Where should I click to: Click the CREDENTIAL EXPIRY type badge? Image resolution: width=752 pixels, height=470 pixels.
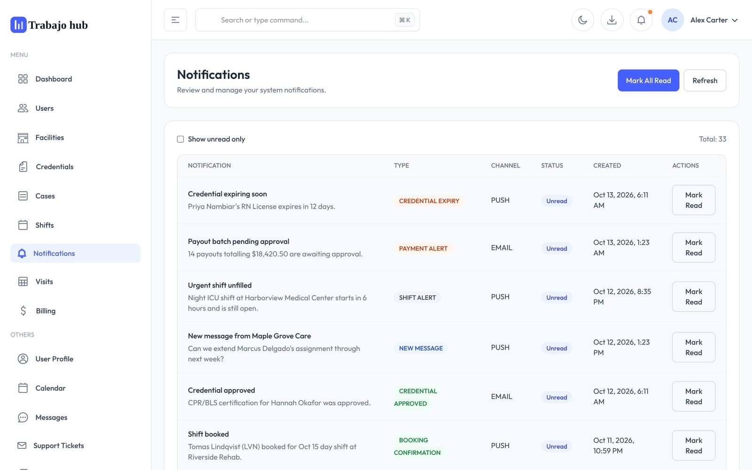click(429, 201)
